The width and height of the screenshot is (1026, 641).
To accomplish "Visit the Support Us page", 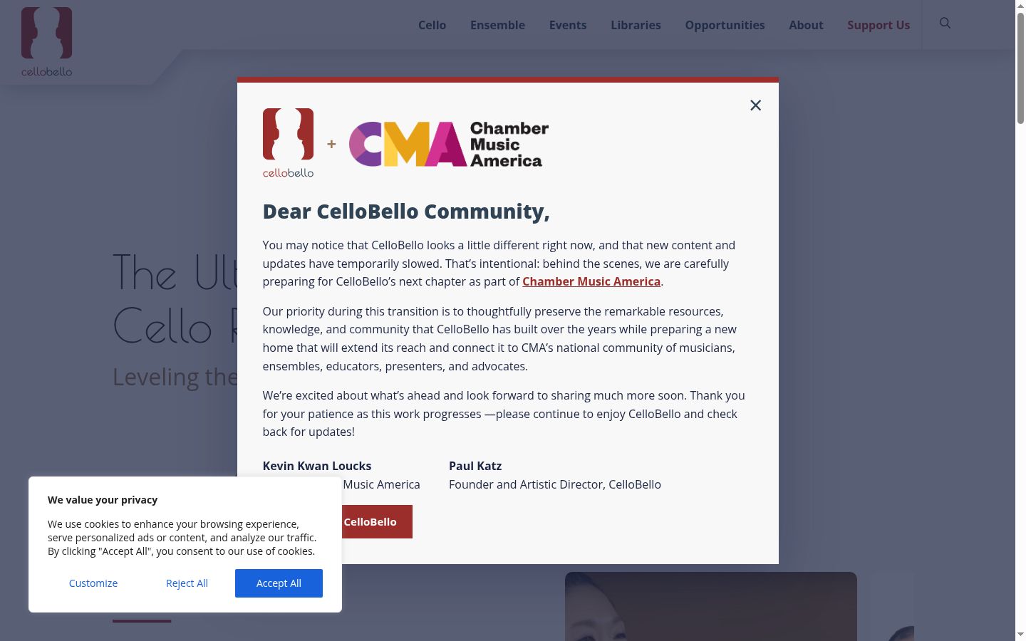I will [879, 25].
